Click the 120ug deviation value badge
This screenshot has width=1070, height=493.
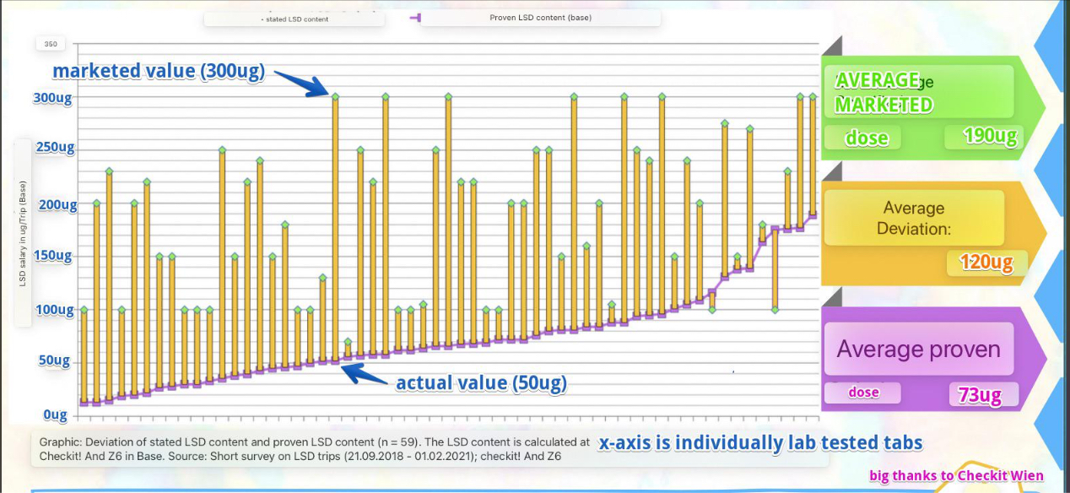986,263
